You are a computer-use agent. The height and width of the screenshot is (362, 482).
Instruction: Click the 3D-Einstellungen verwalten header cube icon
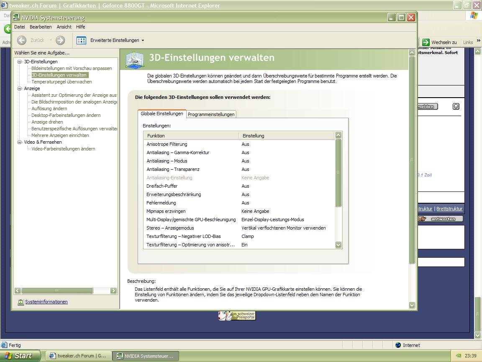[135, 59]
